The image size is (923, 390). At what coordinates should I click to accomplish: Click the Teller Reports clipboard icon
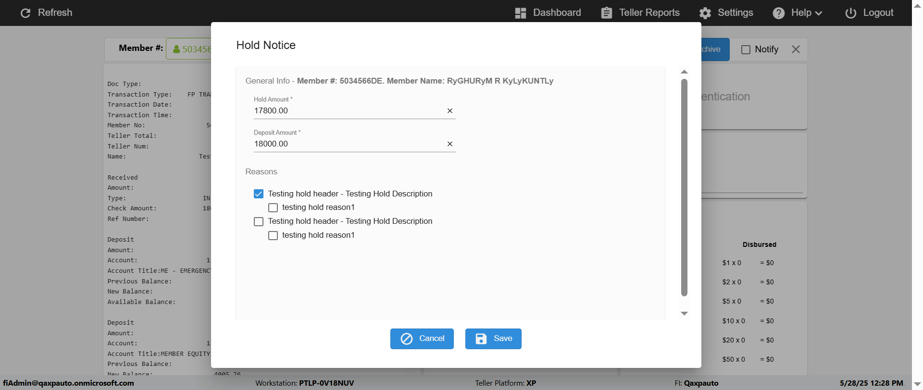click(x=607, y=13)
